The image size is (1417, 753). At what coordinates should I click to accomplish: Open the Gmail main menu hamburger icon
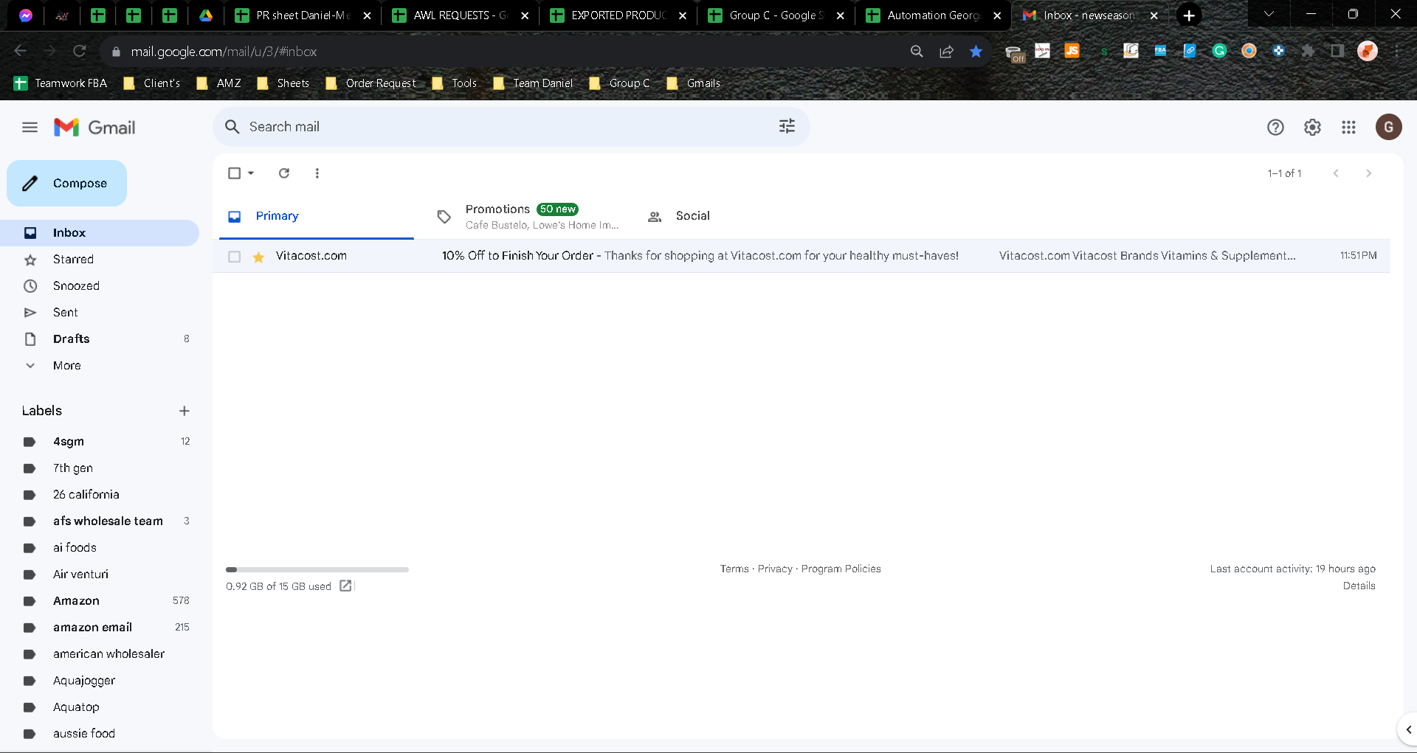tap(30, 128)
